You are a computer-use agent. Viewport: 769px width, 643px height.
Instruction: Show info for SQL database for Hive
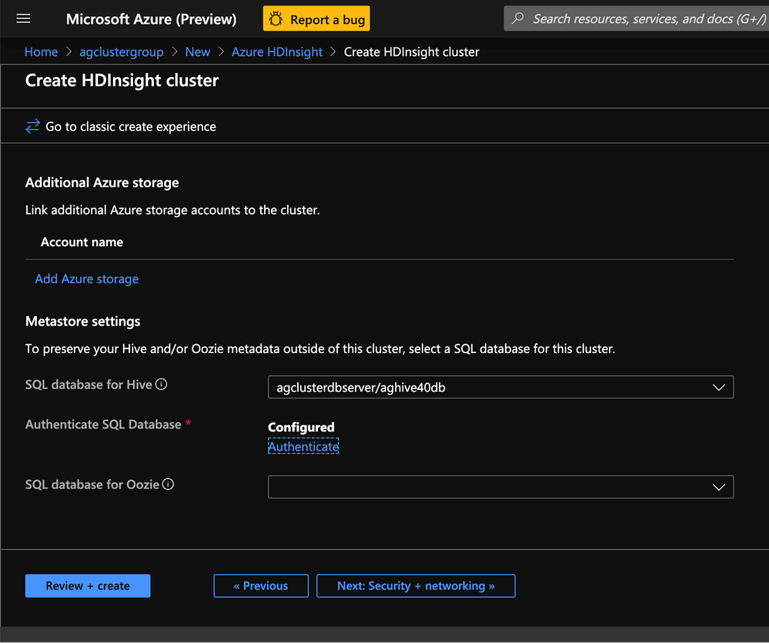(x=162, y=385)
